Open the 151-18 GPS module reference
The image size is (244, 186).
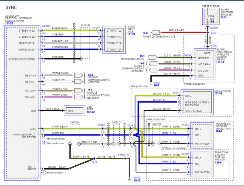(x=220, y=62)
